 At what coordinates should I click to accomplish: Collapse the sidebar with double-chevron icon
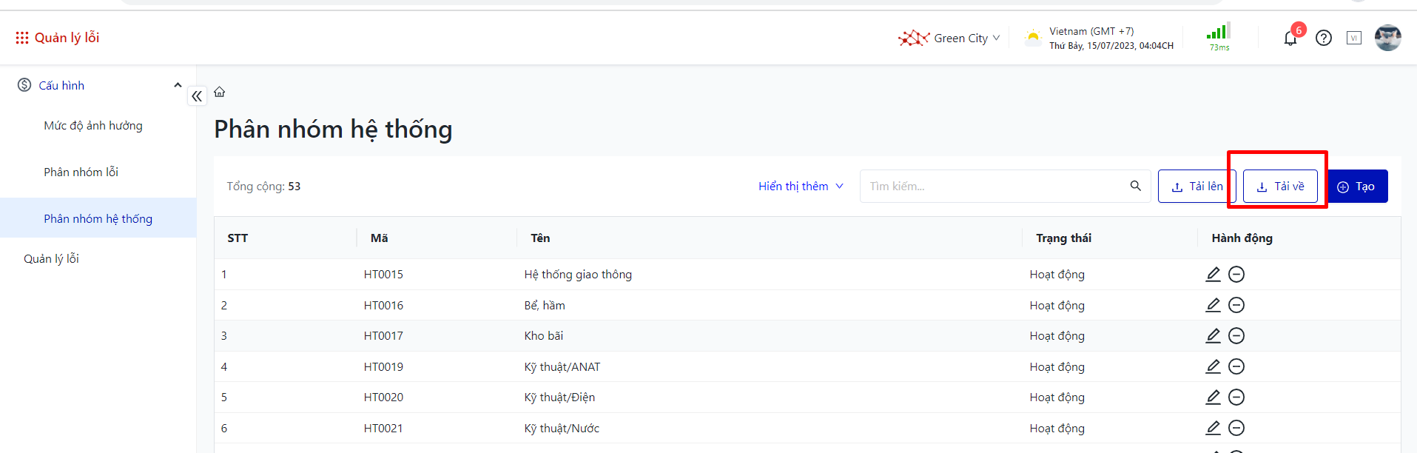point(197,96)
